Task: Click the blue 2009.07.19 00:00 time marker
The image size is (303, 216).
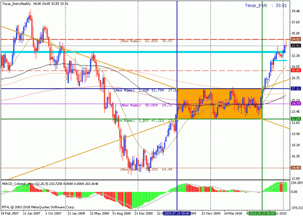Action: coord(177,214)
